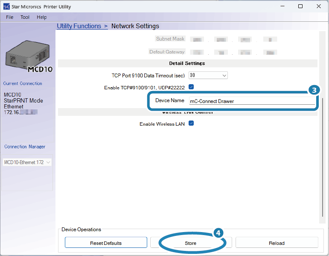Open the Tool menu
329x256 pixels.
coord(25,17)
